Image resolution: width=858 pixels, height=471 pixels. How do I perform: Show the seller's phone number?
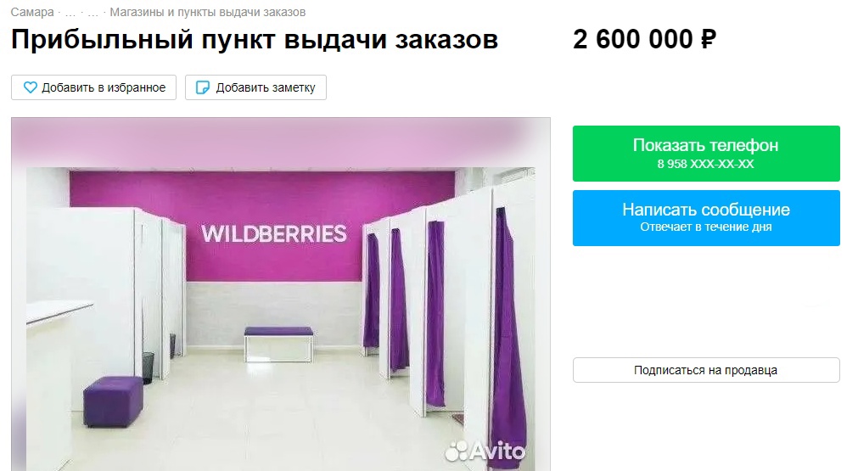tap(706, 153)
